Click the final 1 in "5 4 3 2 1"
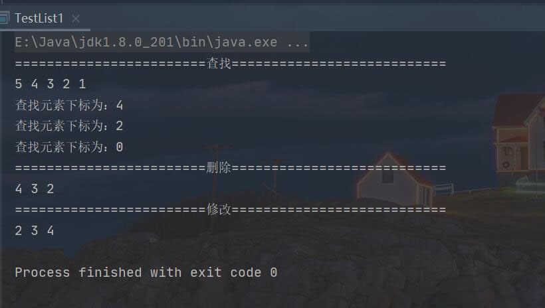 82,84
